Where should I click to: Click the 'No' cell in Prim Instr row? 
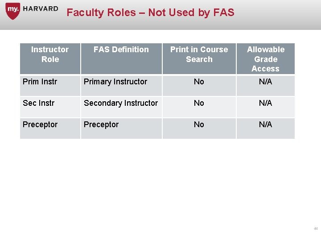point(199,82)
